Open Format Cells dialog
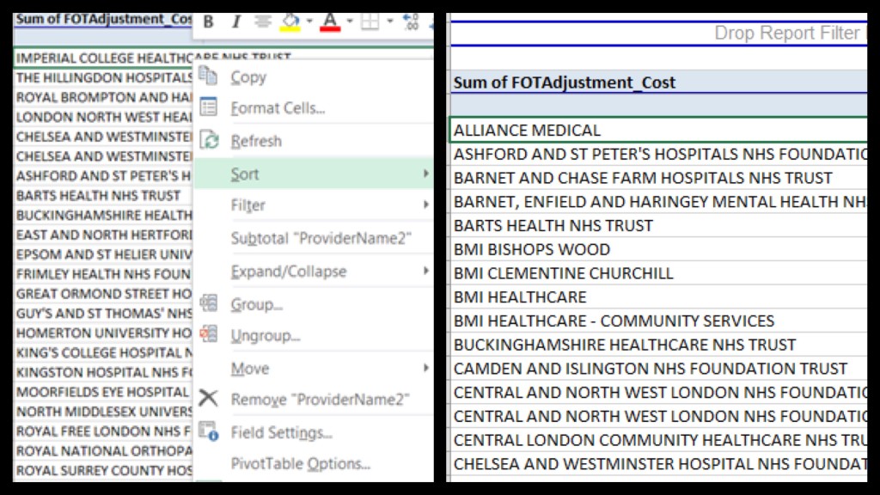880x495 pixels. 278,107
